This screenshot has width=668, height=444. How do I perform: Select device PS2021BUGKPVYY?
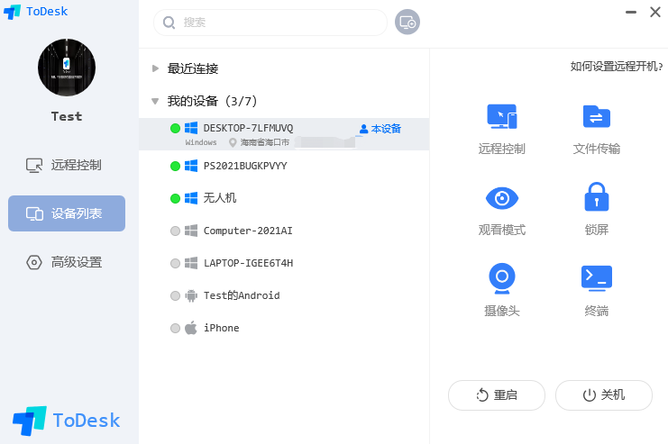point(284,166)
